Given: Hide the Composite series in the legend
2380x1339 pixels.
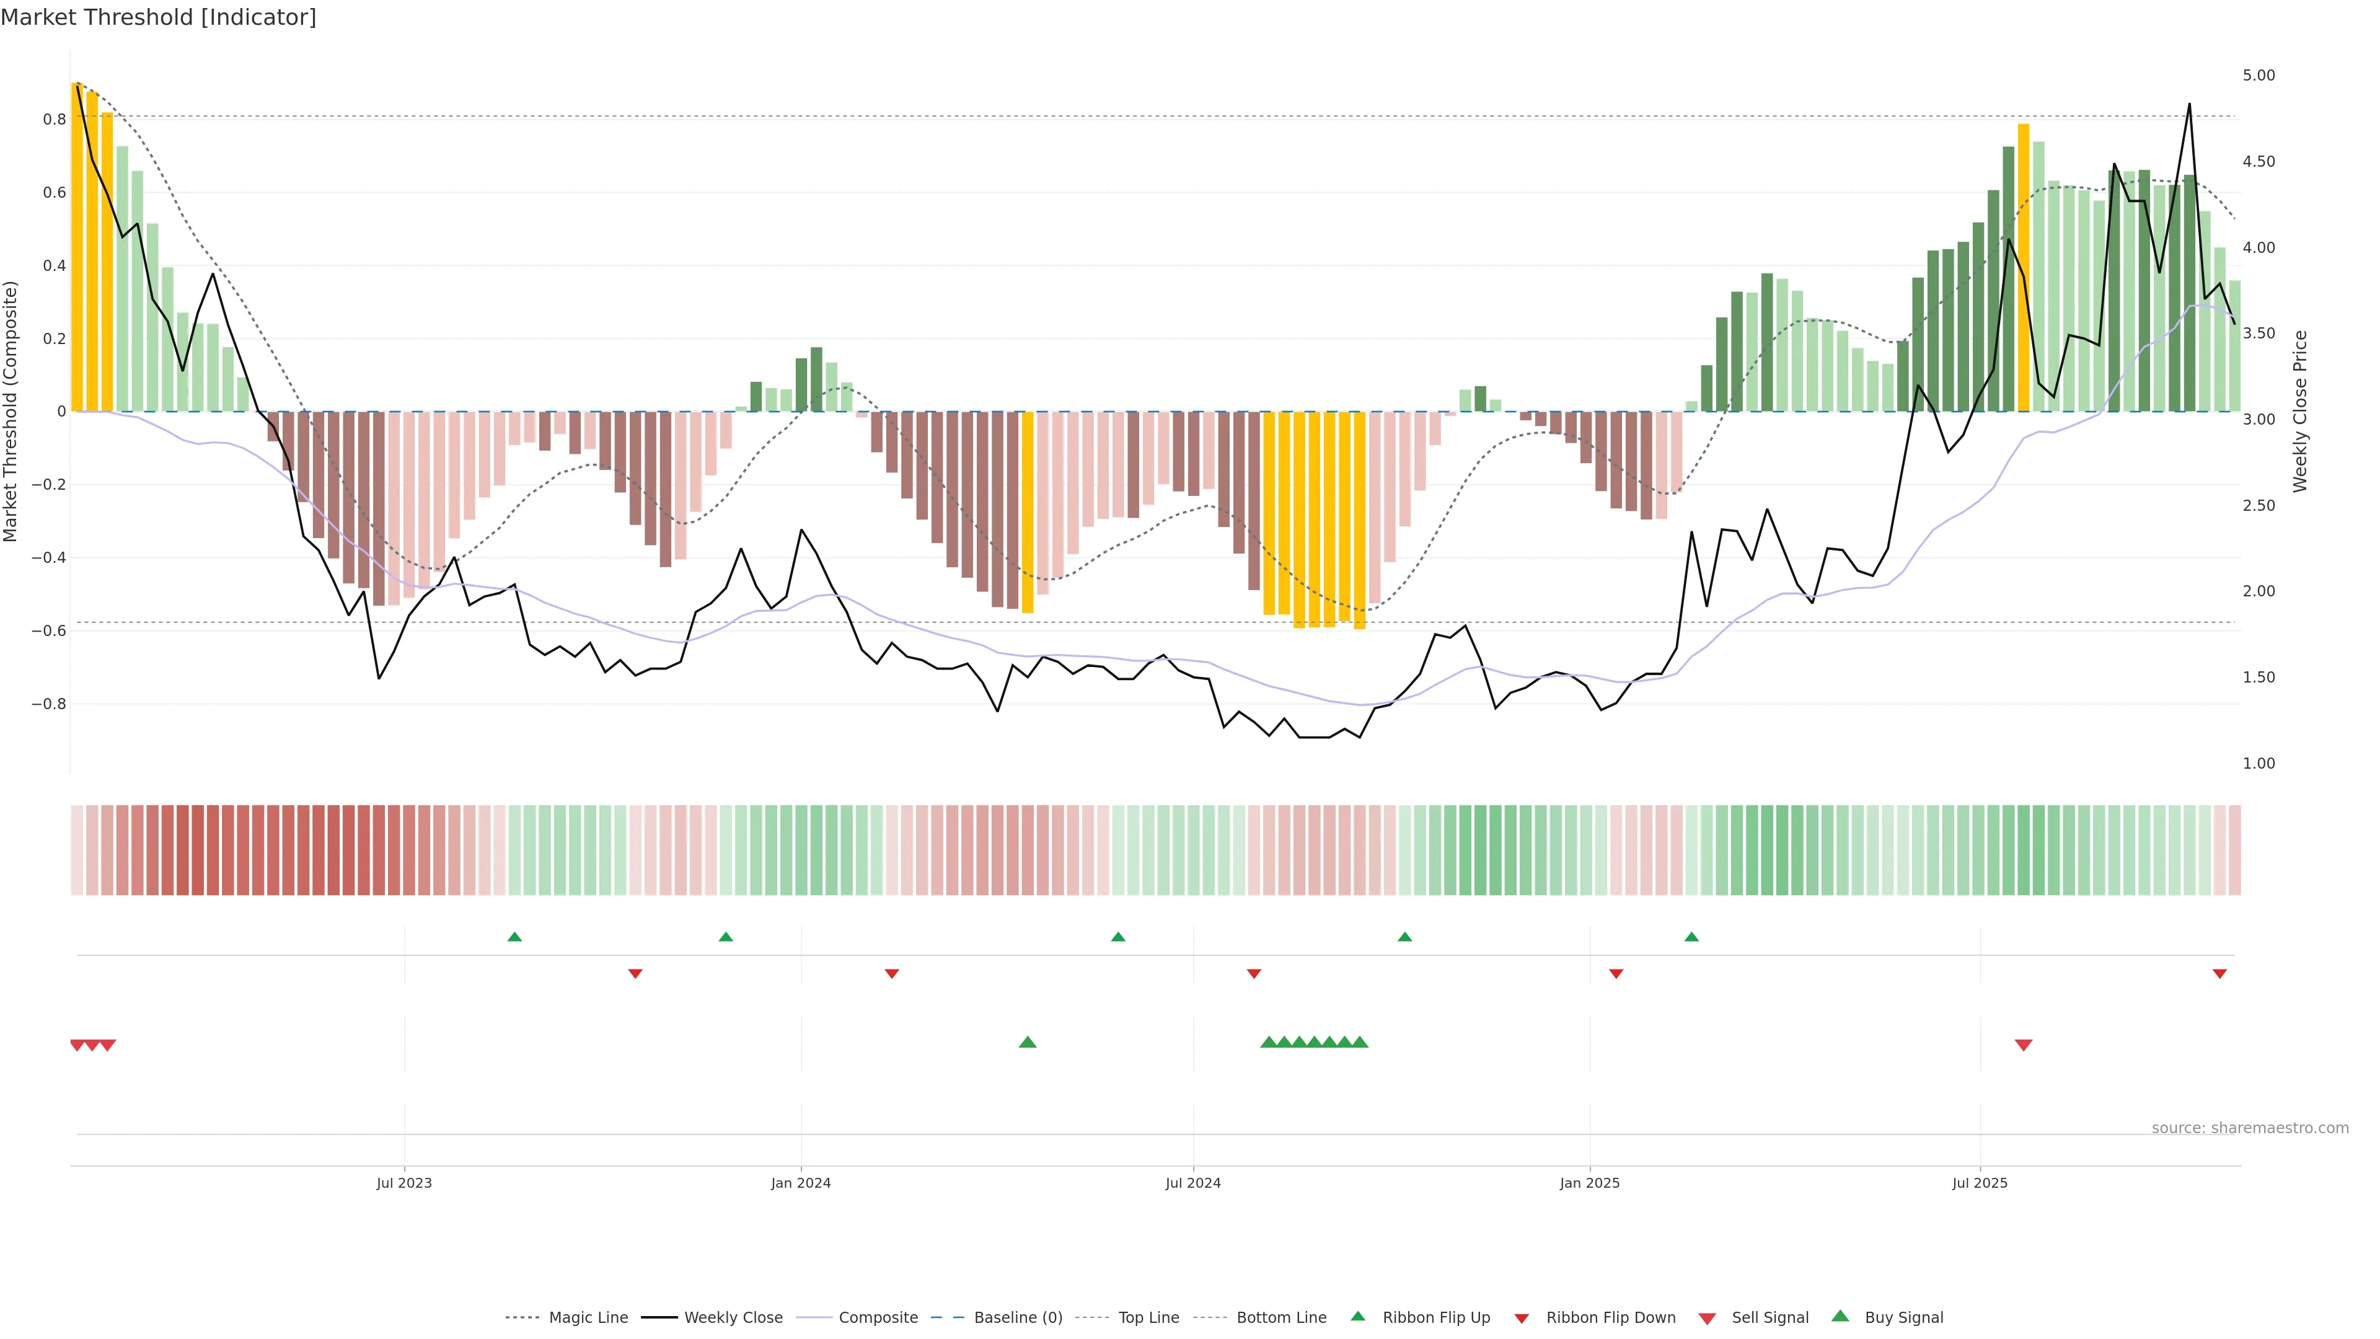Looking at the screenshot, I should click(x=878, y=1318).
